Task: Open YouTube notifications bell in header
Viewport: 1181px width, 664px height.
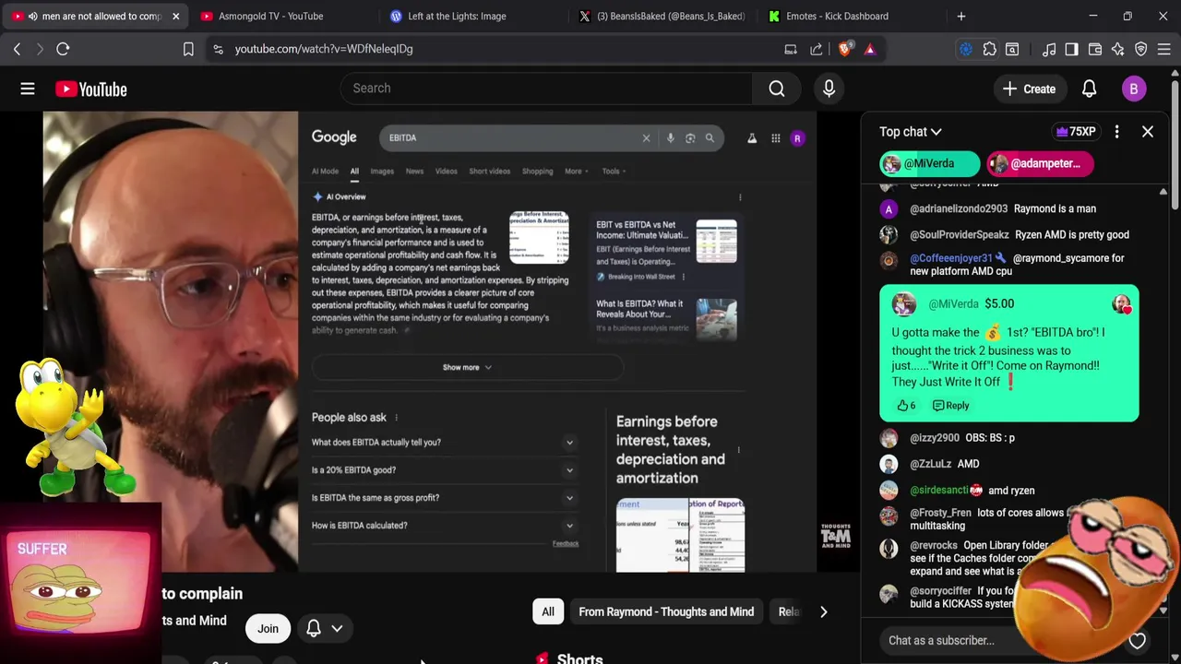Action: point(1089,89)
